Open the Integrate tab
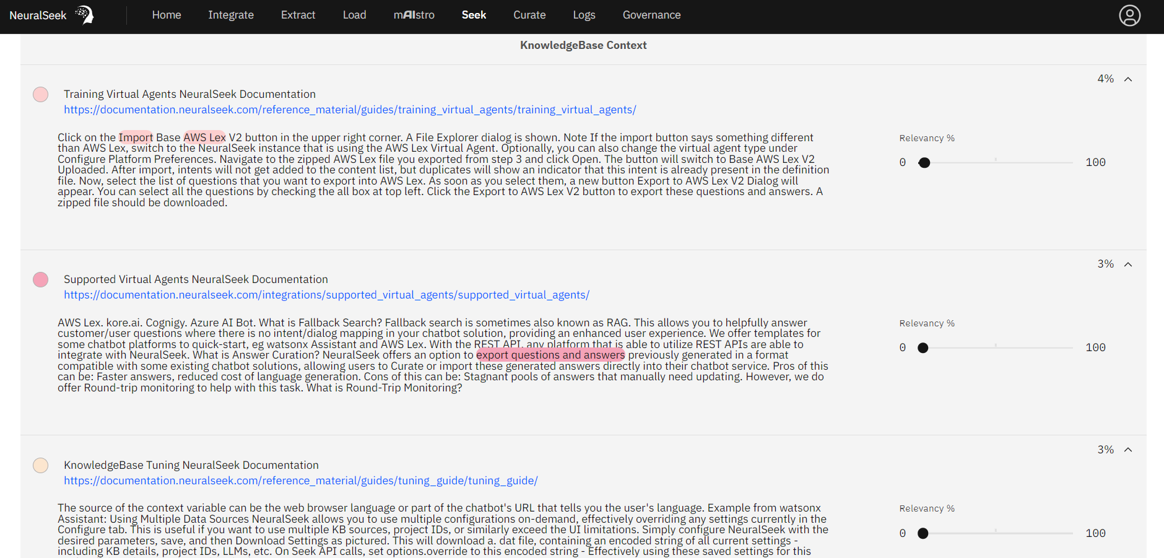The height and width of the screenshot is (558, 1164). pos(231,15)
